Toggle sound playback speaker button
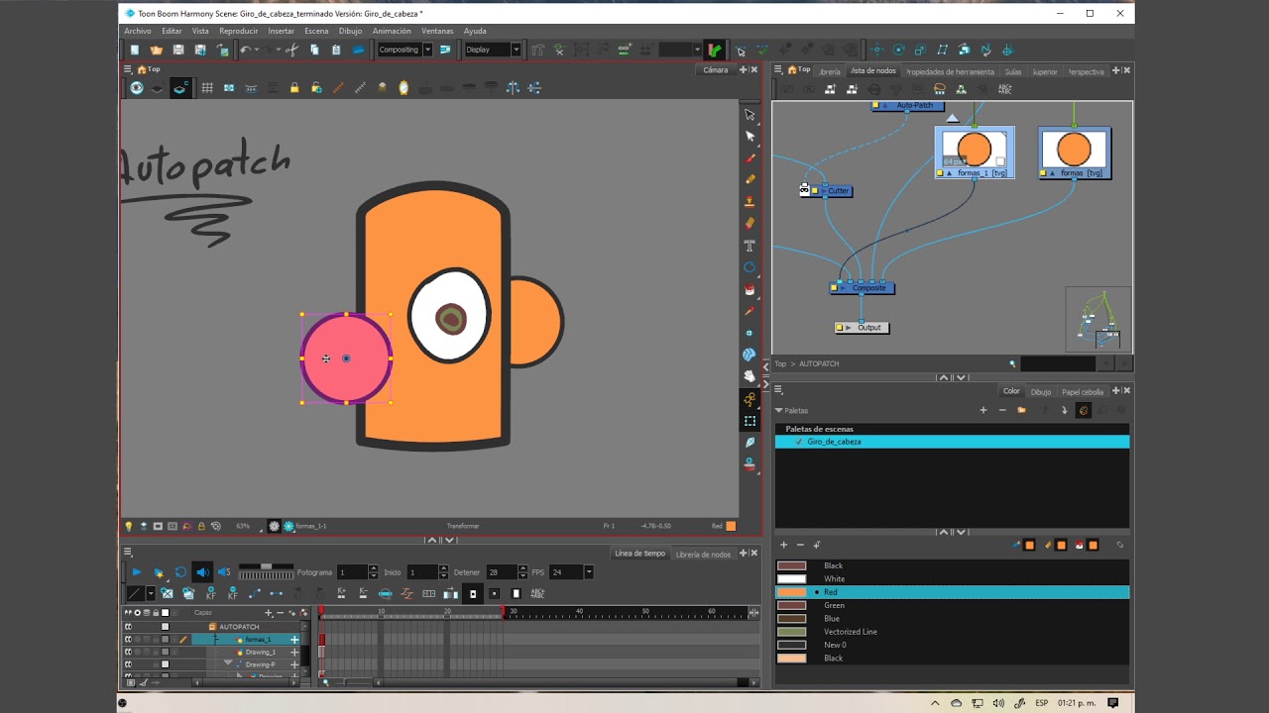1269x713 pixels. pyautogui.click(x=202, y=572)
